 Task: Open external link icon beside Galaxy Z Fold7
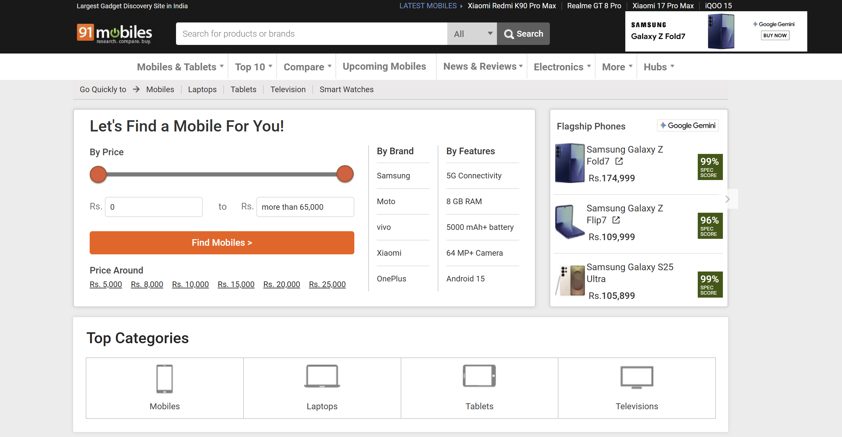(619, 161)
